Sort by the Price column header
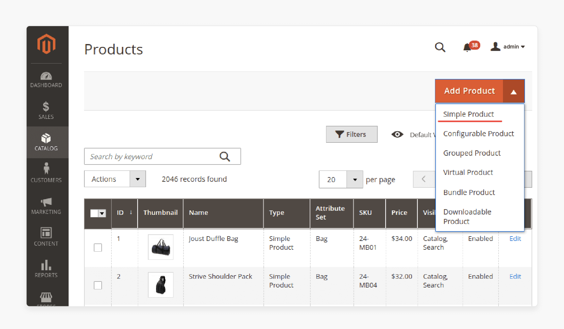Image resolution: width=564 pixels, height=329 pixels. [x=402, y=213]
